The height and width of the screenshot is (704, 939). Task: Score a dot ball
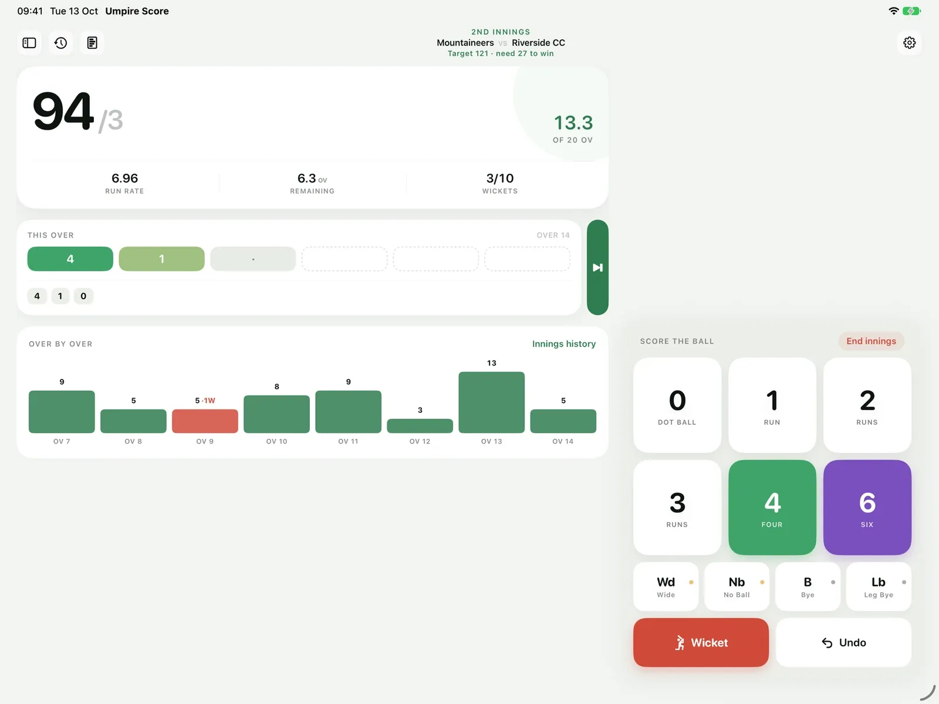tap(677, 405)
